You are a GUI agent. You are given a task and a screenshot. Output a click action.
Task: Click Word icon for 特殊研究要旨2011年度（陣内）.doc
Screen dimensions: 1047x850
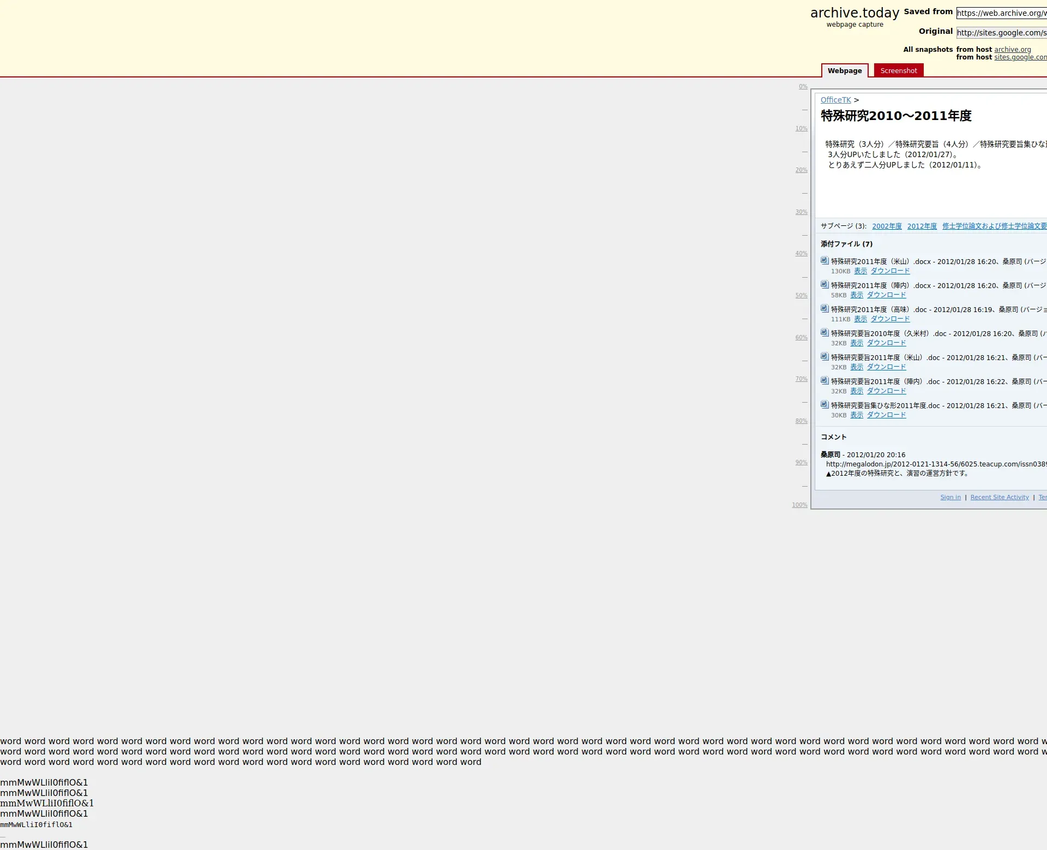(x=825, y=381)
